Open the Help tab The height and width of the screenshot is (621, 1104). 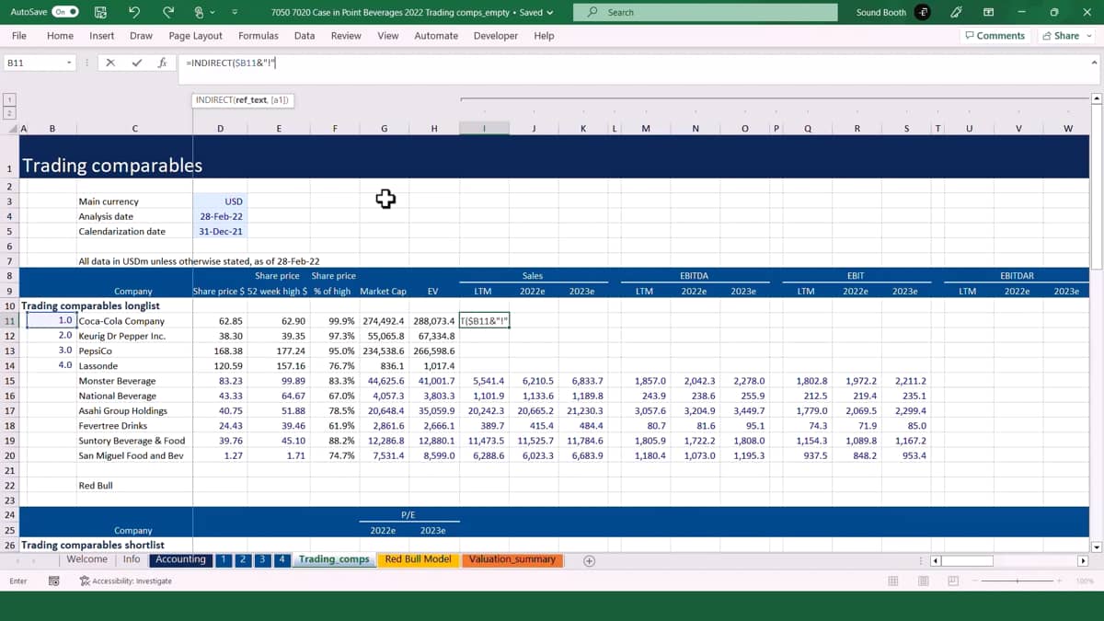(x=544, y=36)
